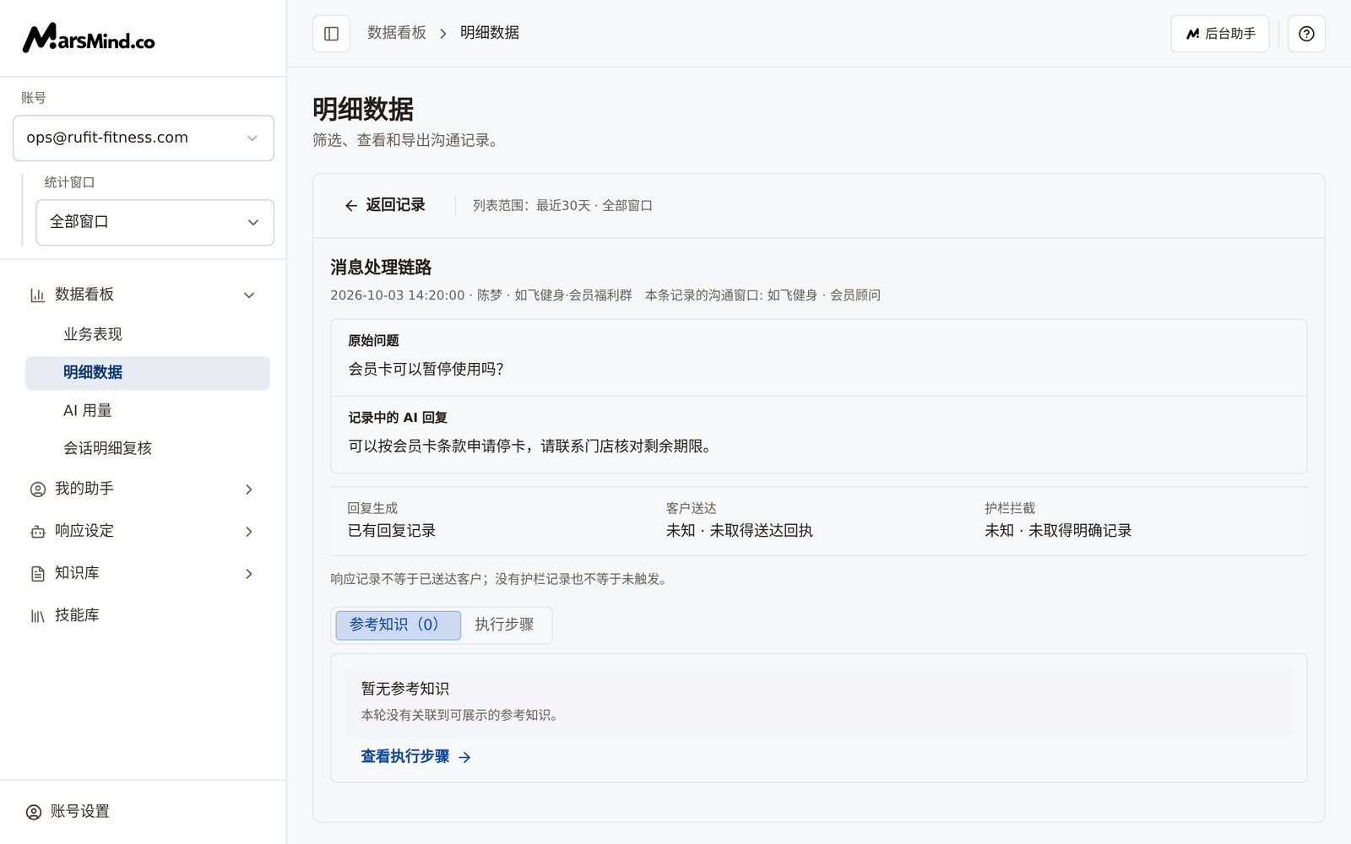The height and width of the screenshot is (844, 1351).
Task: Expand the 我的助手 chevron
Action: pyautogui.click(x=249, y=489)
